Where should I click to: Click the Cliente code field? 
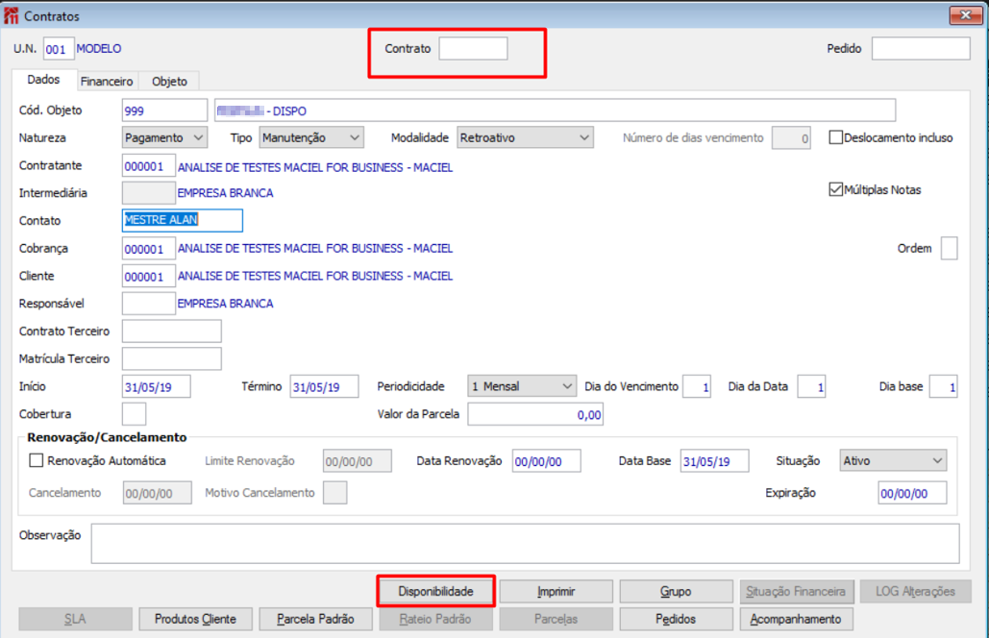point(148,276)
